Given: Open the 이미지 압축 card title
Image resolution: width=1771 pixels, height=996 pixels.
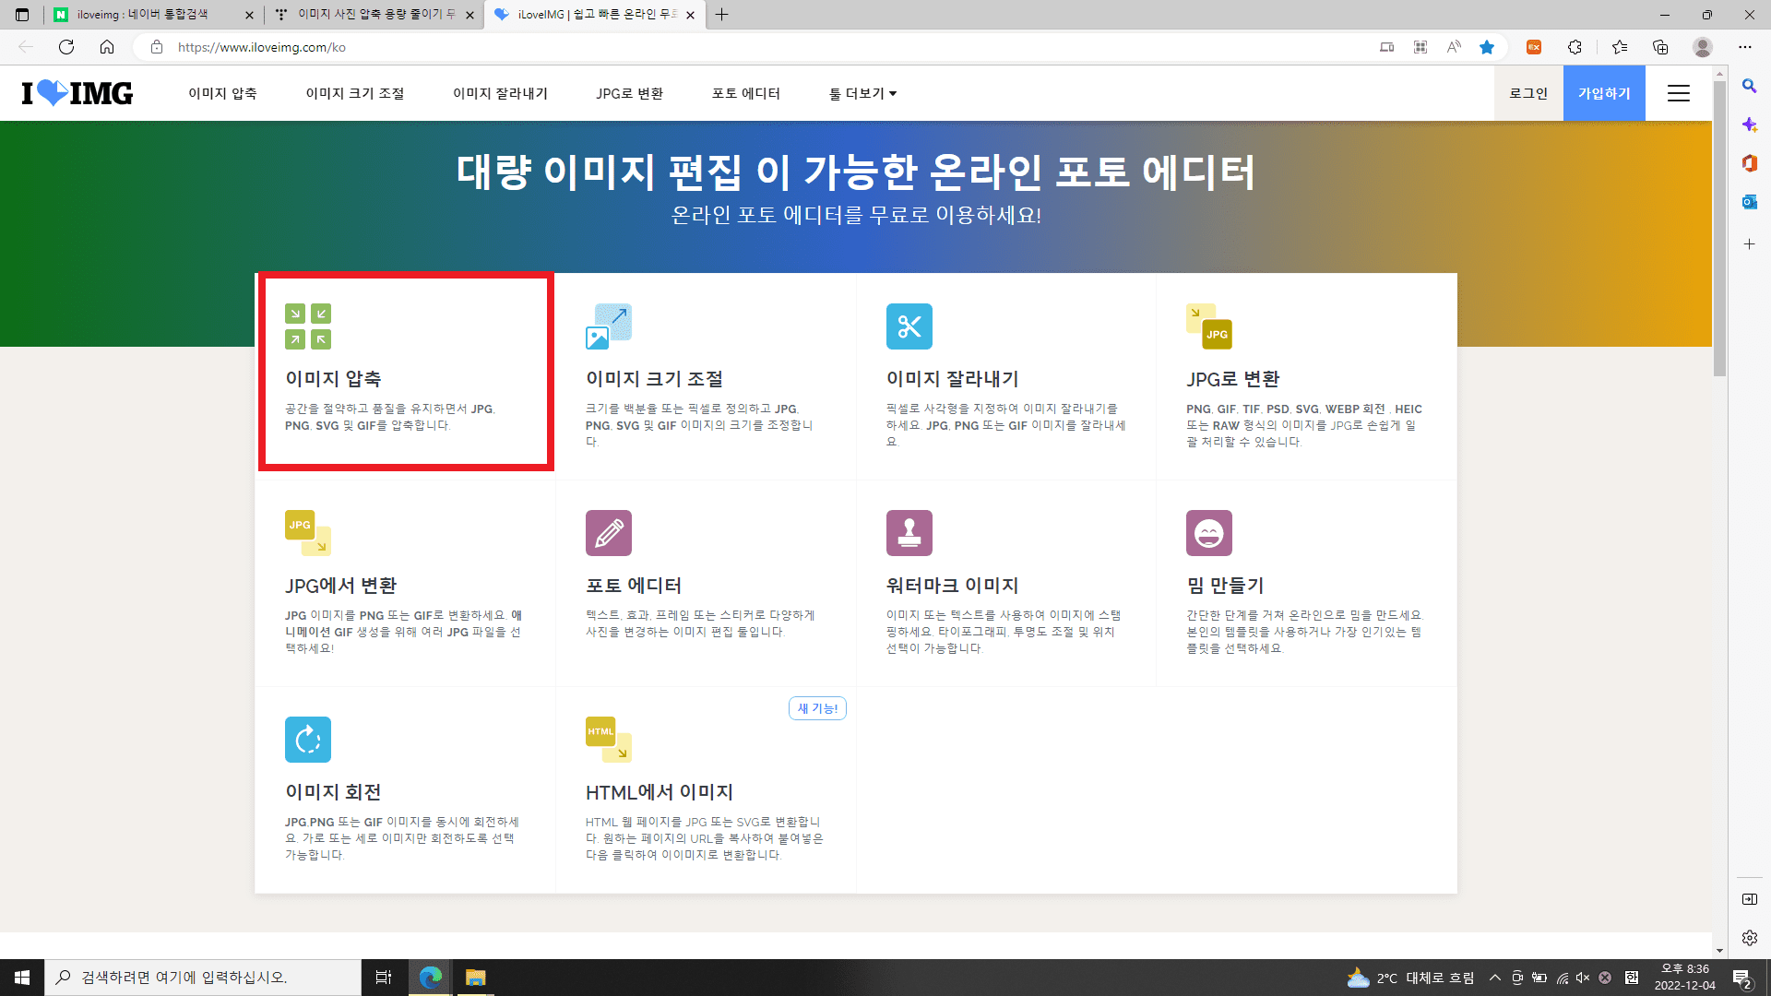Looking at the screenshot, I should tap(333, 379).
